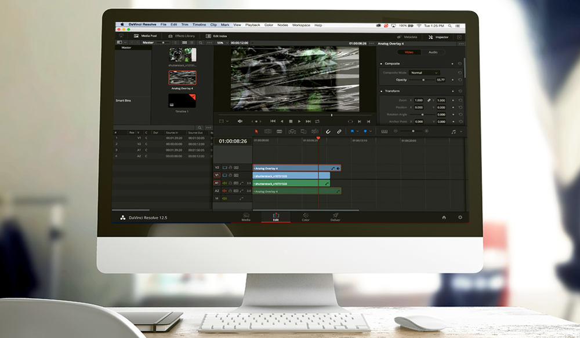The height and width of the screenshot is (338, 580).
Task: Open the Composite Mode dropdown set to Normal
Action: [x=425, y=73]
